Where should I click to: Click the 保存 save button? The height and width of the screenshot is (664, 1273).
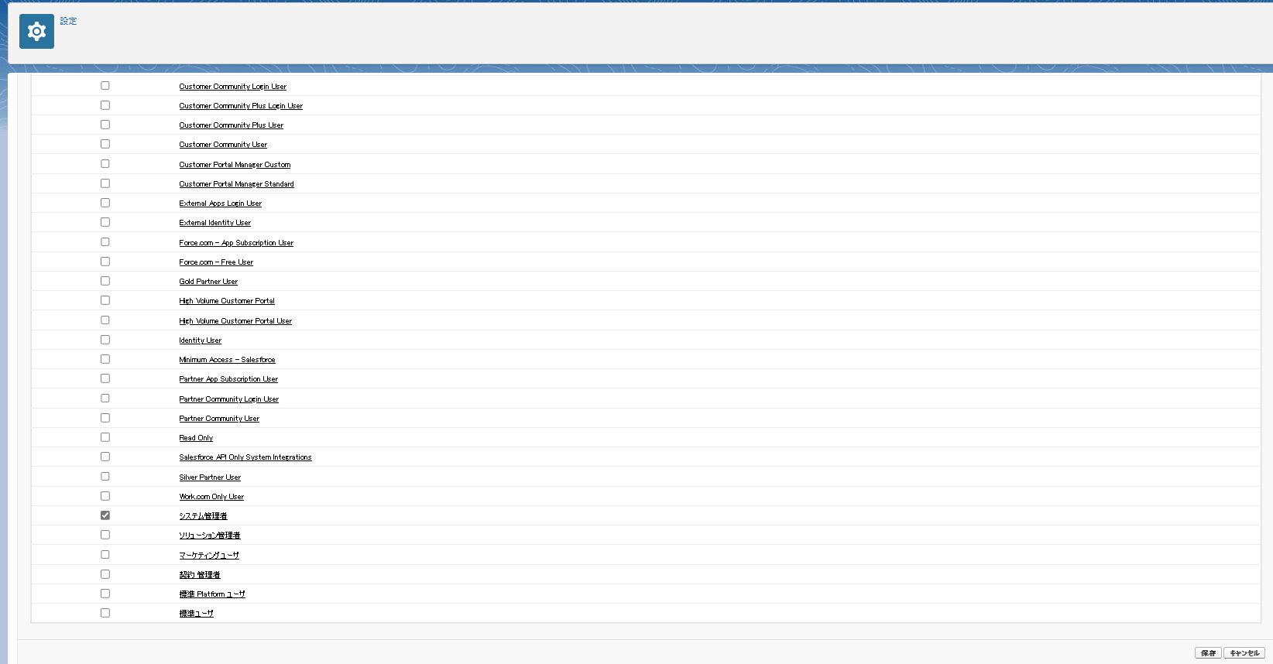click(x=1208, y=653)
